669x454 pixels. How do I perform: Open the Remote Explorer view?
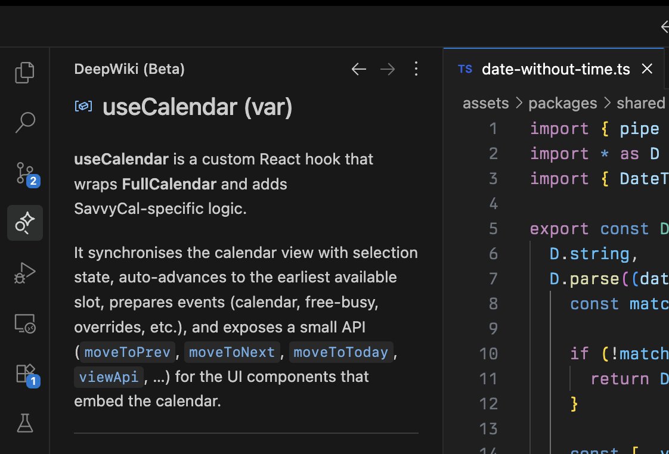pyautogui.click(x=25, y=324)
